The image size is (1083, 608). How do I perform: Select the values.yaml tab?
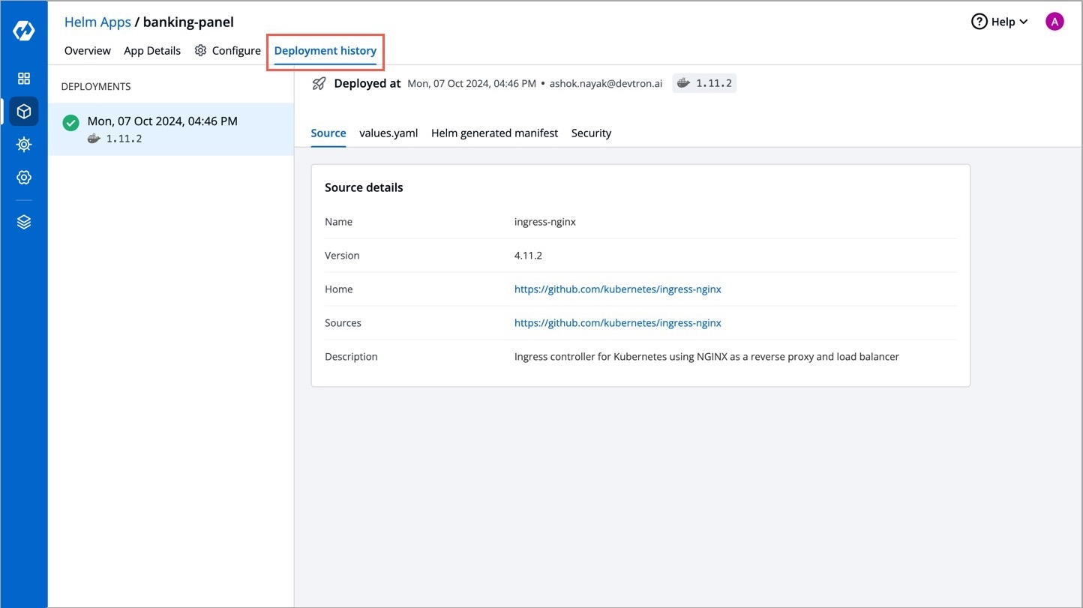pyautogui.click(x=388, y=133)
